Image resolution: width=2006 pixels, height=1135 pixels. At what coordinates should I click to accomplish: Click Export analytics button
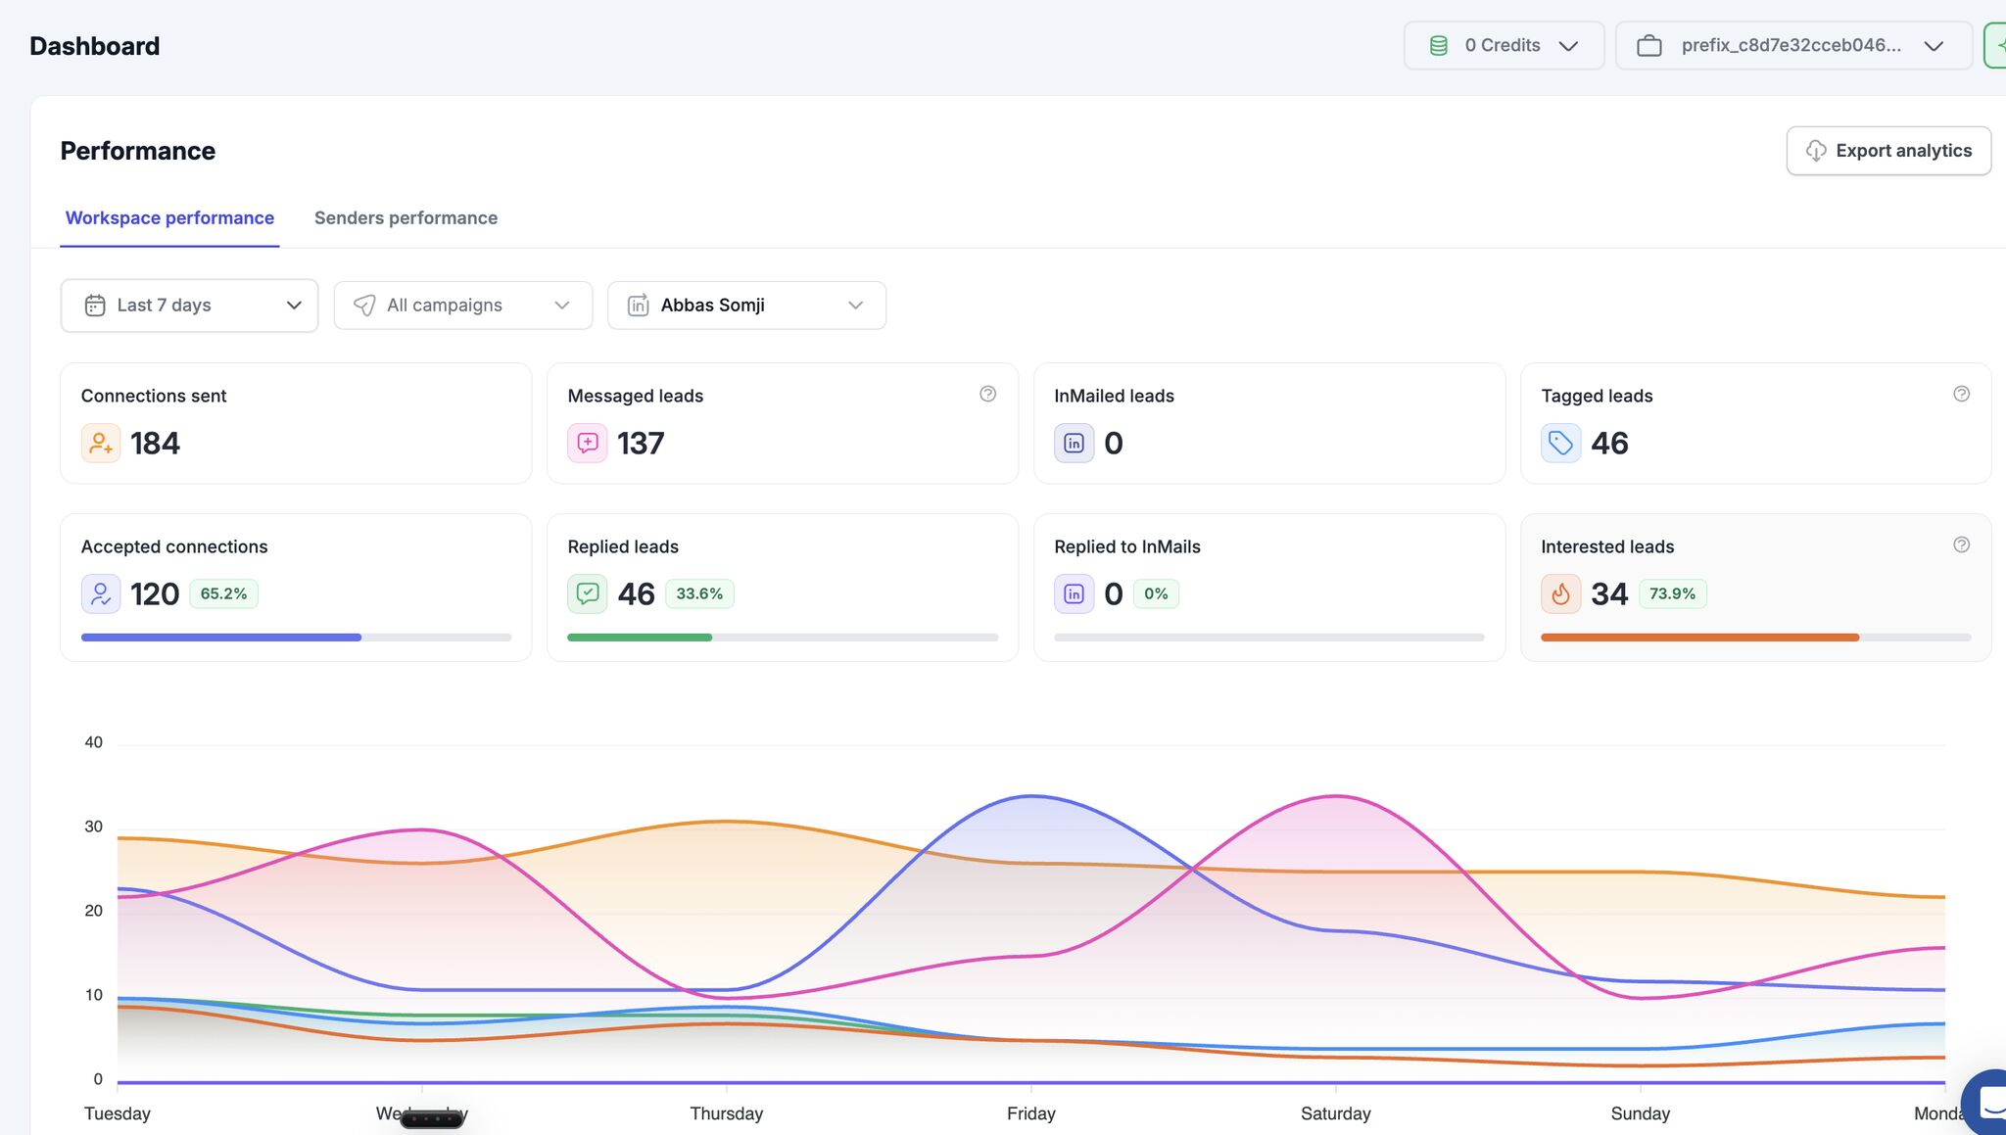(1888, 151)
